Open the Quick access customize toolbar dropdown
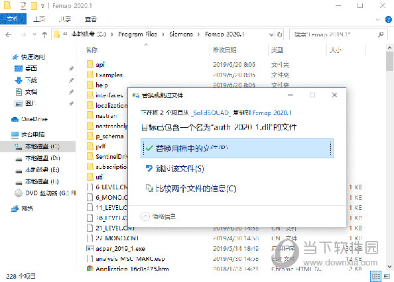 point(42,6)
